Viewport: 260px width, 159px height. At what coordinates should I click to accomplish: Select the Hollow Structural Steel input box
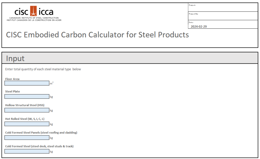27,110
